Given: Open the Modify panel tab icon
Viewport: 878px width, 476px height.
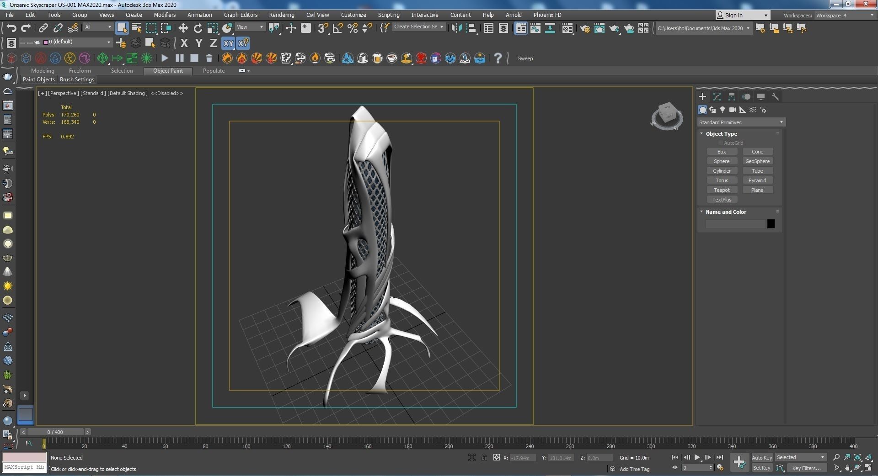Looking at the screenshot, I should [x=717, y=97].
